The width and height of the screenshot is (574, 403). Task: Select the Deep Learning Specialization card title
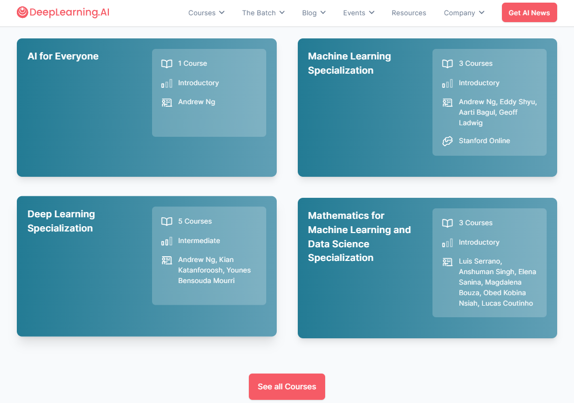61,221
